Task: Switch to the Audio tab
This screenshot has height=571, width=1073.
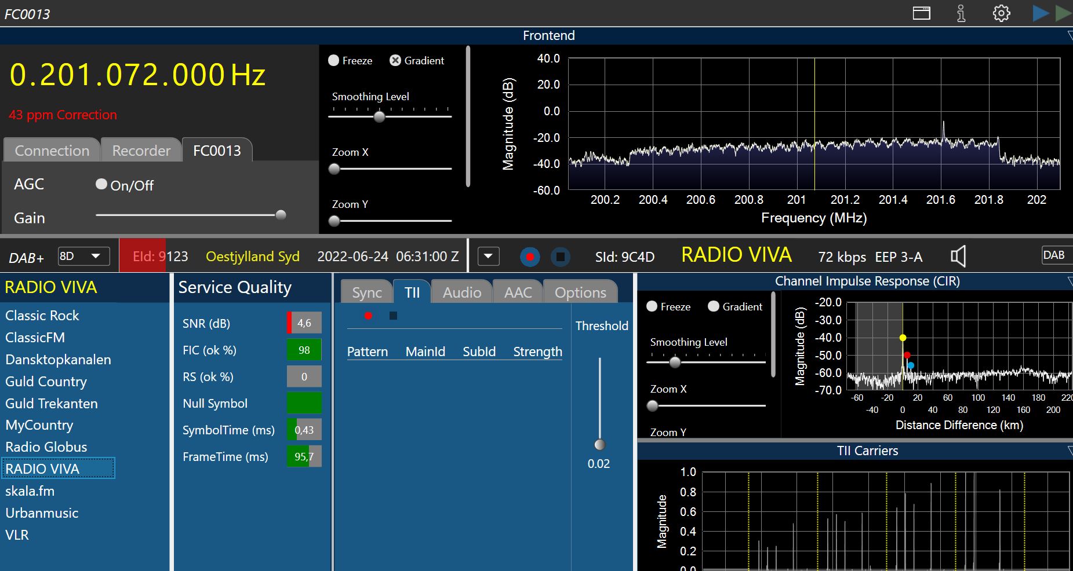Action: (x=461, y=292)
